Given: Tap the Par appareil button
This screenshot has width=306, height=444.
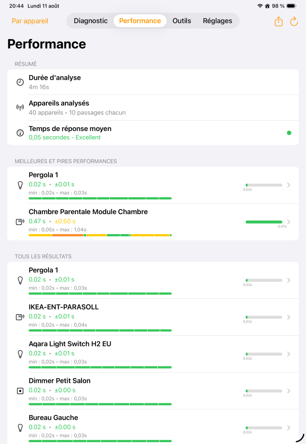Looking at the screenshot, I should [x=30, y=21].
